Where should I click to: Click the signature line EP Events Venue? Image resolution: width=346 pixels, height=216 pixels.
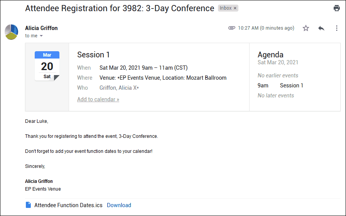[43, 189]
